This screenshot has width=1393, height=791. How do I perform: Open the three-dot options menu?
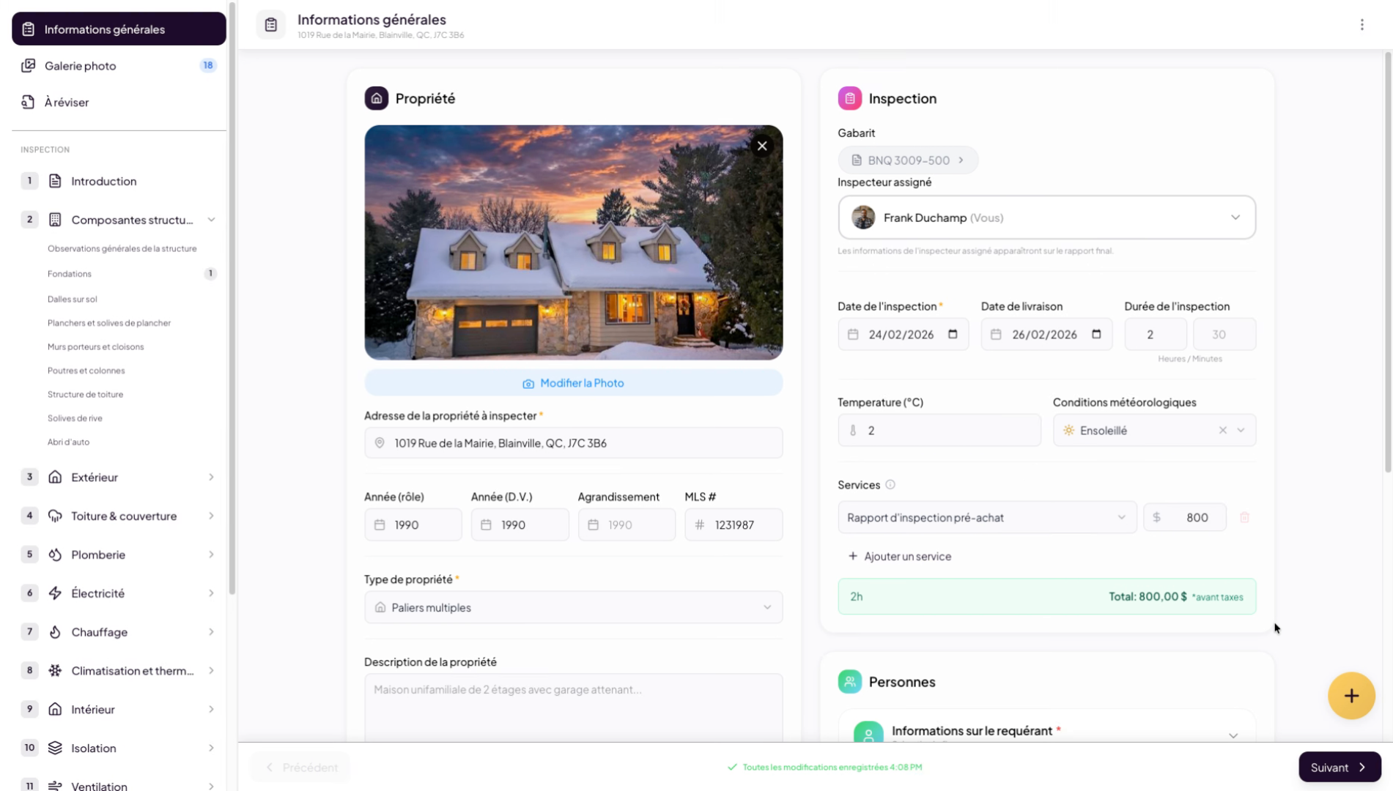(1361, 25)
